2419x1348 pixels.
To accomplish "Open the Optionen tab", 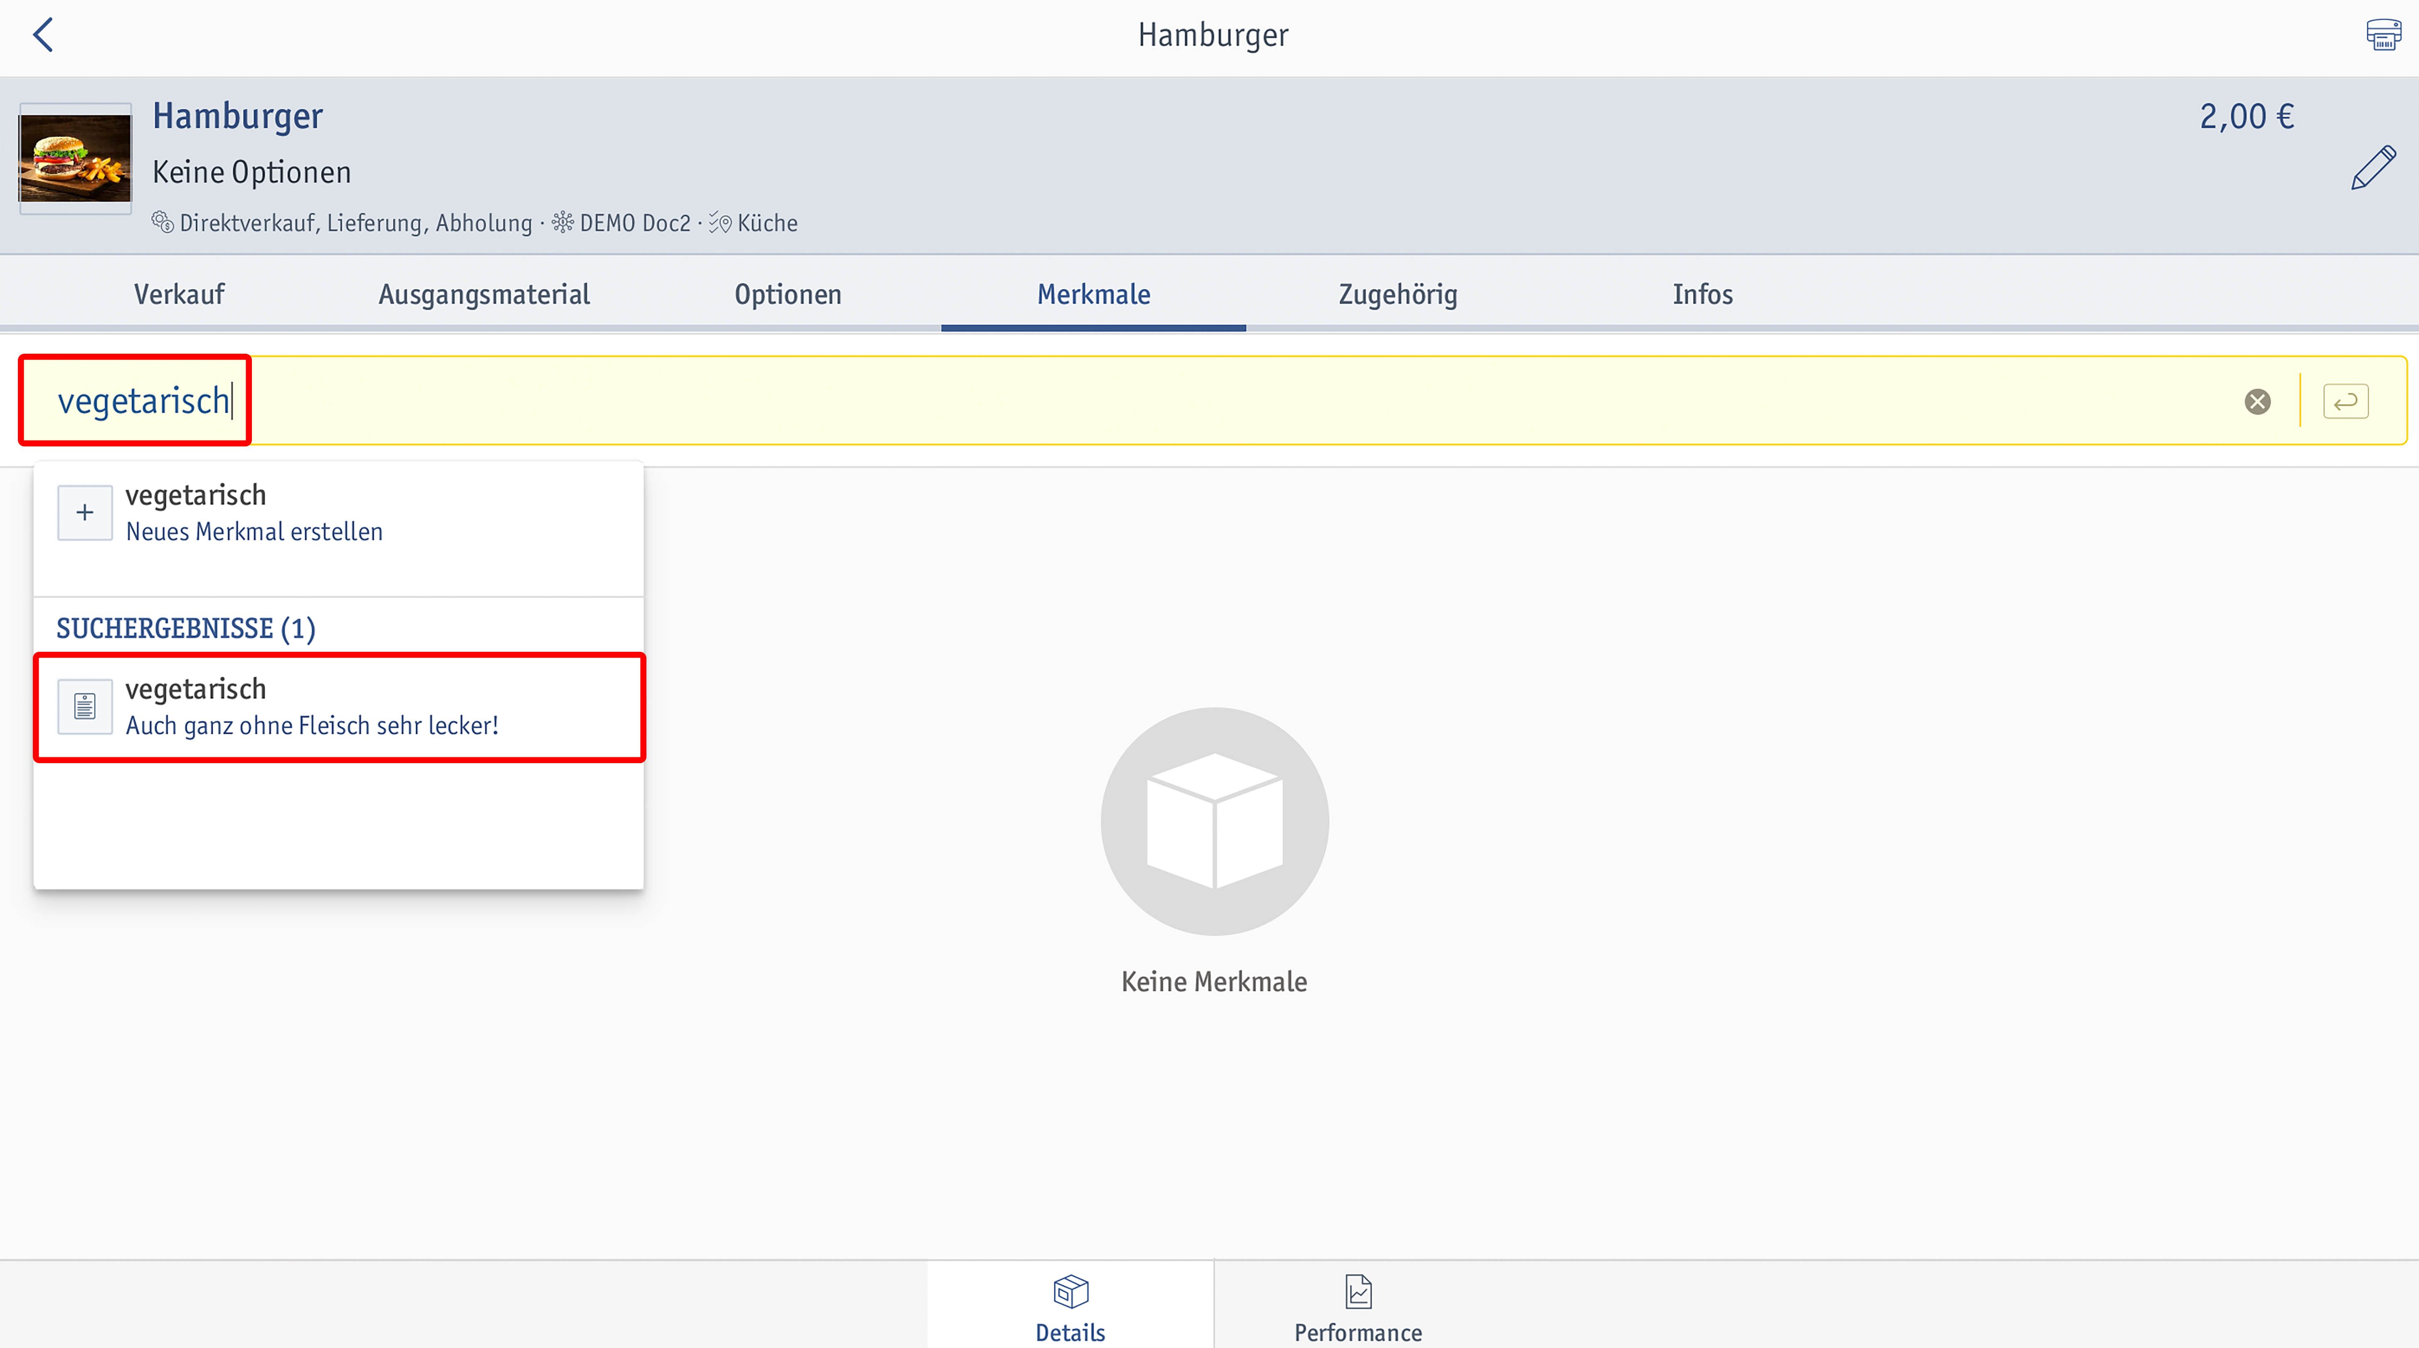I will pos(788,294).
